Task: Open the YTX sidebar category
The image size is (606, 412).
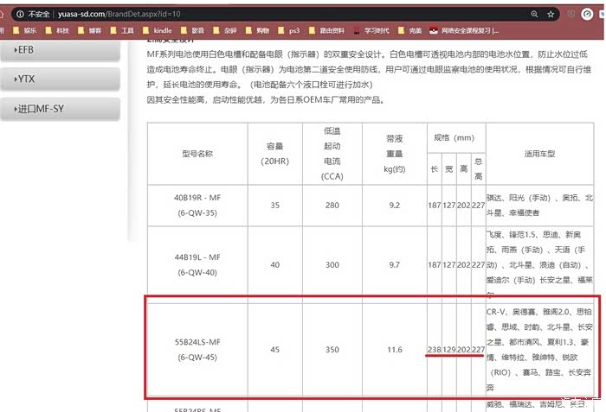Action: point(61,79)
